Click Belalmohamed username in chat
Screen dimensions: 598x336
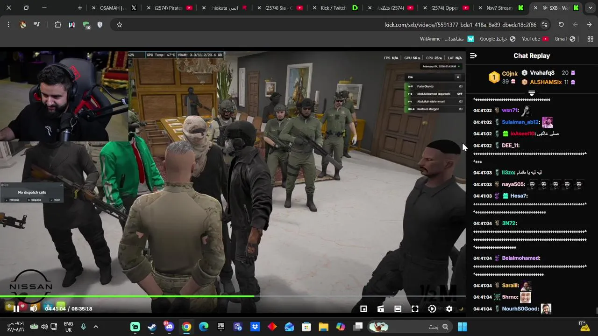pyautogui.click(x=521, y=258)
